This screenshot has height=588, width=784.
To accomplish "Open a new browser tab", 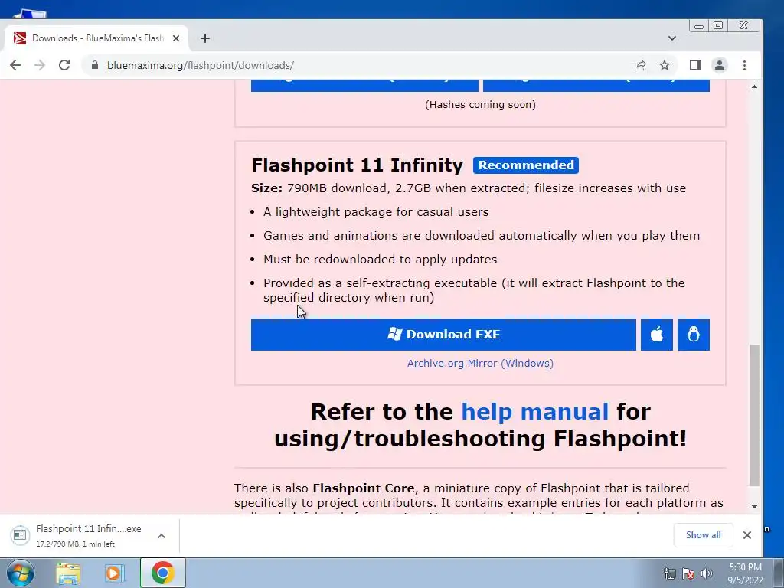I will tap(205, 38).
